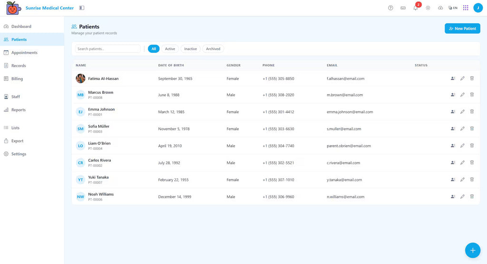This screenshot has height=264, width=487.
Task: Edit Sofia Müller with pencil icon
Action: coord(462,128)
